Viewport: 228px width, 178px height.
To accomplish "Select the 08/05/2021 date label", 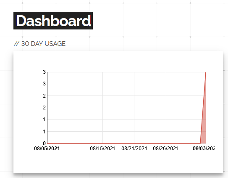I will [47, 149].
